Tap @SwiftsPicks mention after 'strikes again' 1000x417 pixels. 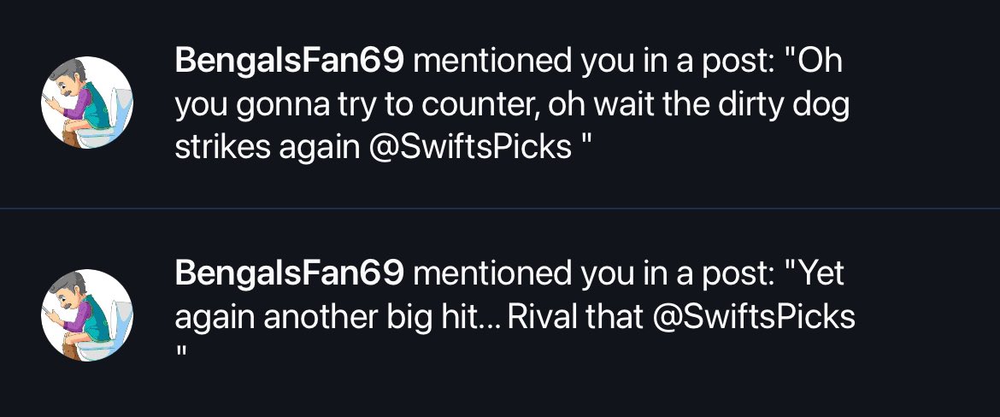(x=470, y=147)
